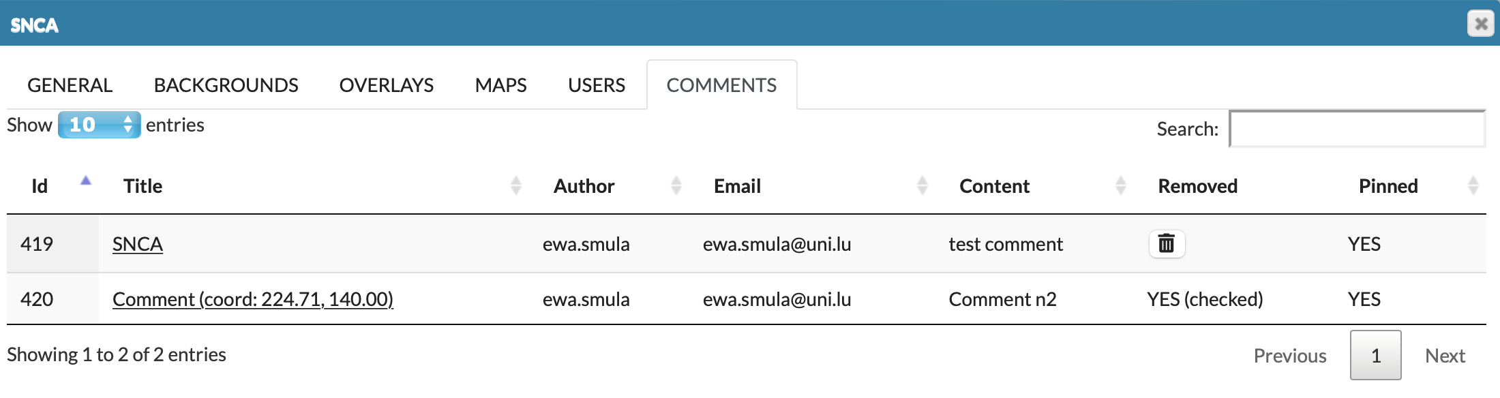This screenshot has height=398, width=1500.
Task: Click the Author column sort arrows
Action: point(676,185)
